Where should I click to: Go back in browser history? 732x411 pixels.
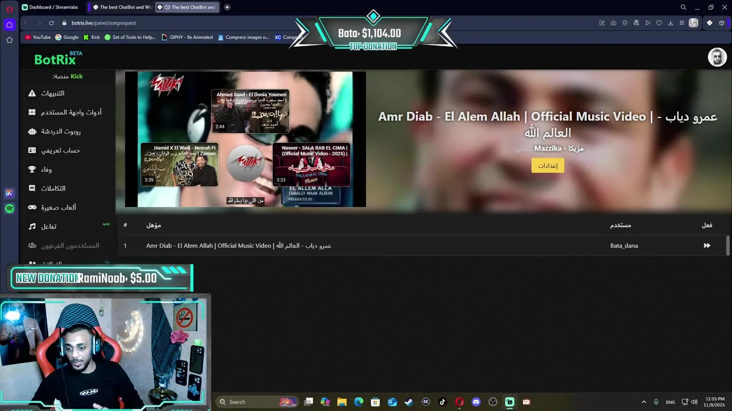coord(26,23)
